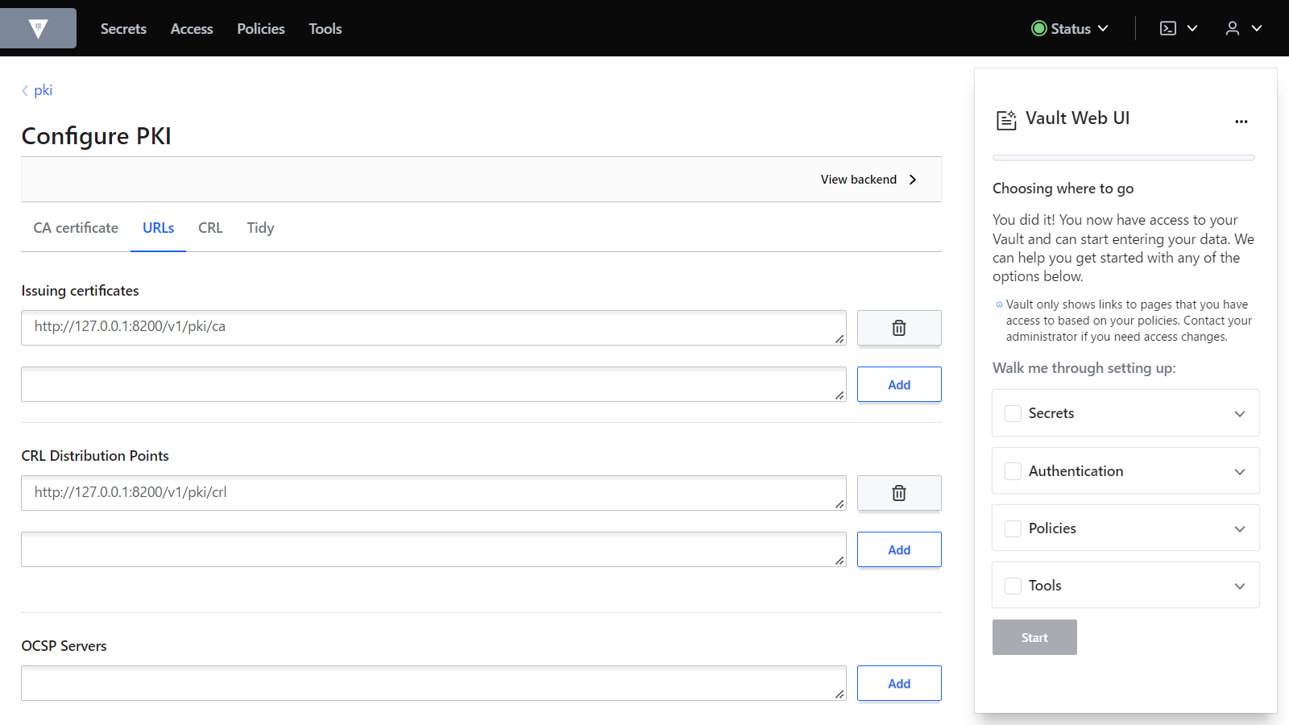Viewport: 1289px width, 725px height.
Task: Open the Tidy tab
Action: tap(260, 228)
